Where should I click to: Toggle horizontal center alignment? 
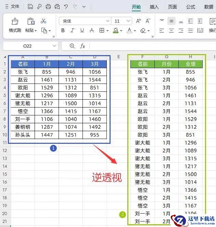tap(171, 30)
